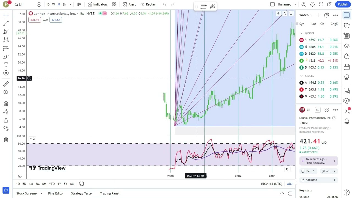Add a symbol to compare
This screenshot has height=198, width=352.
point(39,4)
